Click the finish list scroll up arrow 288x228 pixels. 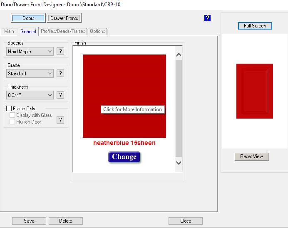179,55
